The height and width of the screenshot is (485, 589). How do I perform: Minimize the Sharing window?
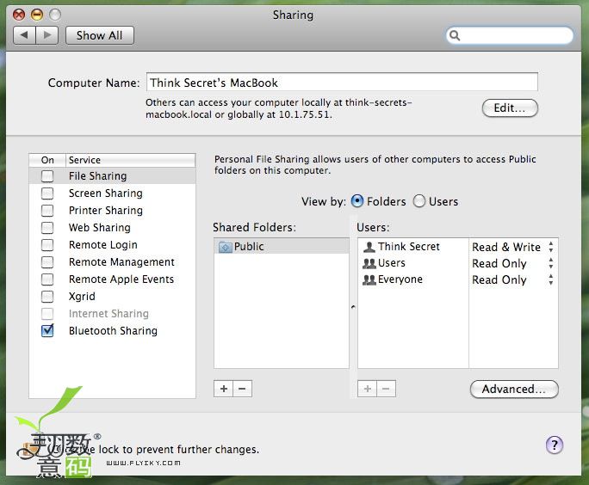tap(37, 15)
